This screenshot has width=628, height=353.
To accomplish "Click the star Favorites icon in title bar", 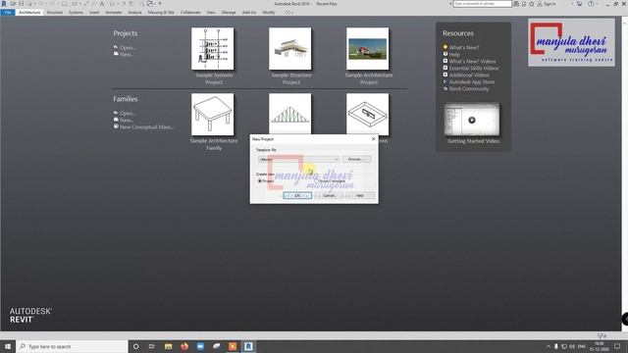I will (532, 4).
